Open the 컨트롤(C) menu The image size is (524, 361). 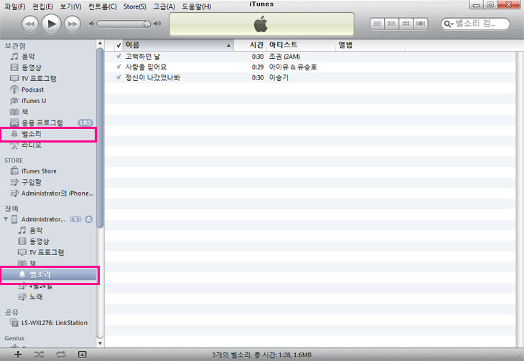[x=103, y=6]
